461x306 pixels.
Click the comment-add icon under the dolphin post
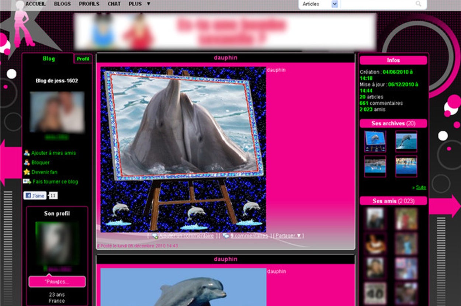(x=155, y=236)
